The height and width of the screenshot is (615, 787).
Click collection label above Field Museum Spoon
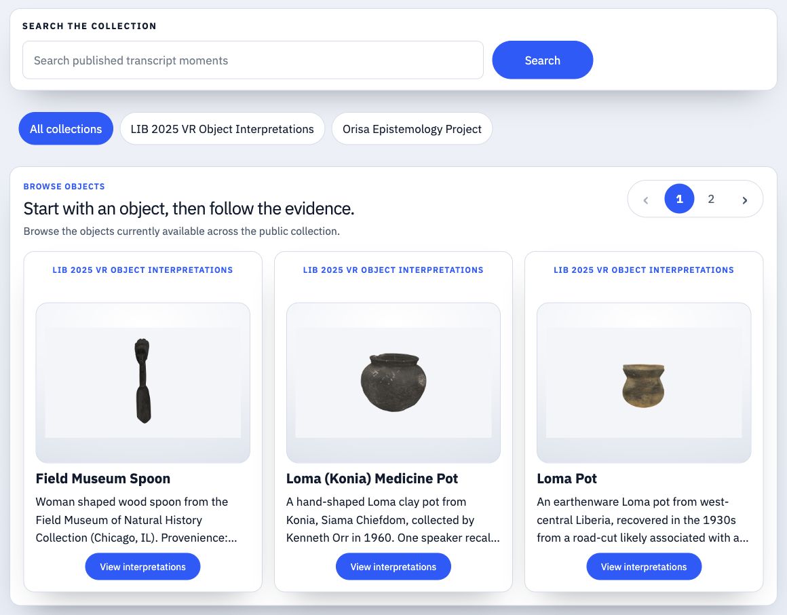pyautogui.click(x=142, y=270)
